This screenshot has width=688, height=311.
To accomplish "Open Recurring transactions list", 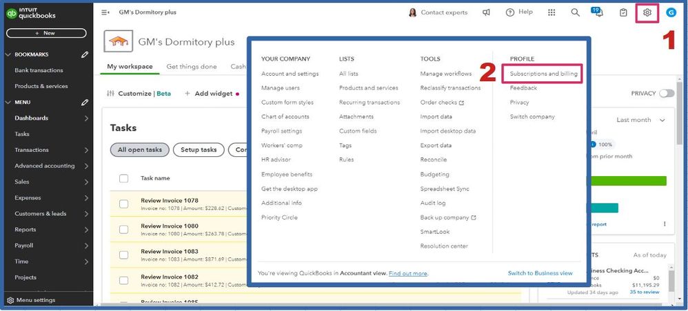I will click(370, 103).
